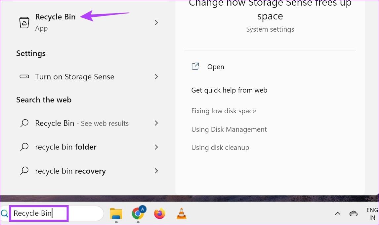
Task: Launch Firefox from the taskbar
Action: tap(159, 213)
